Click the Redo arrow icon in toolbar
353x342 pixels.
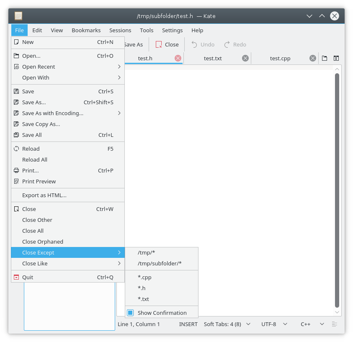(227, 44)
